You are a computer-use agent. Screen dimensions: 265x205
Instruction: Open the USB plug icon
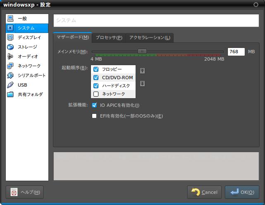[10, 85]
